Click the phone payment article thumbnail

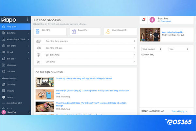point(45,107)
